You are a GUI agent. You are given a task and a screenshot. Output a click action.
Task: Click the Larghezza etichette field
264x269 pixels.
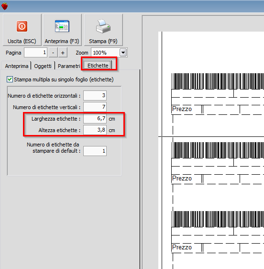click(x=95, y=119)
